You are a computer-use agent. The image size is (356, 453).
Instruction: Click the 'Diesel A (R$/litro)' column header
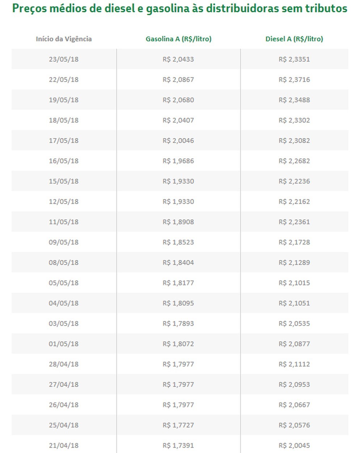[x=294, y=39]
